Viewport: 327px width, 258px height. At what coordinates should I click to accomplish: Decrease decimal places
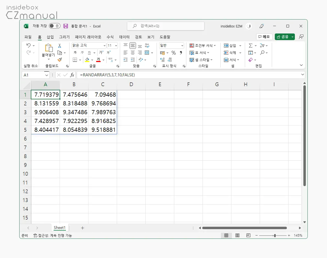pos(170,60)
